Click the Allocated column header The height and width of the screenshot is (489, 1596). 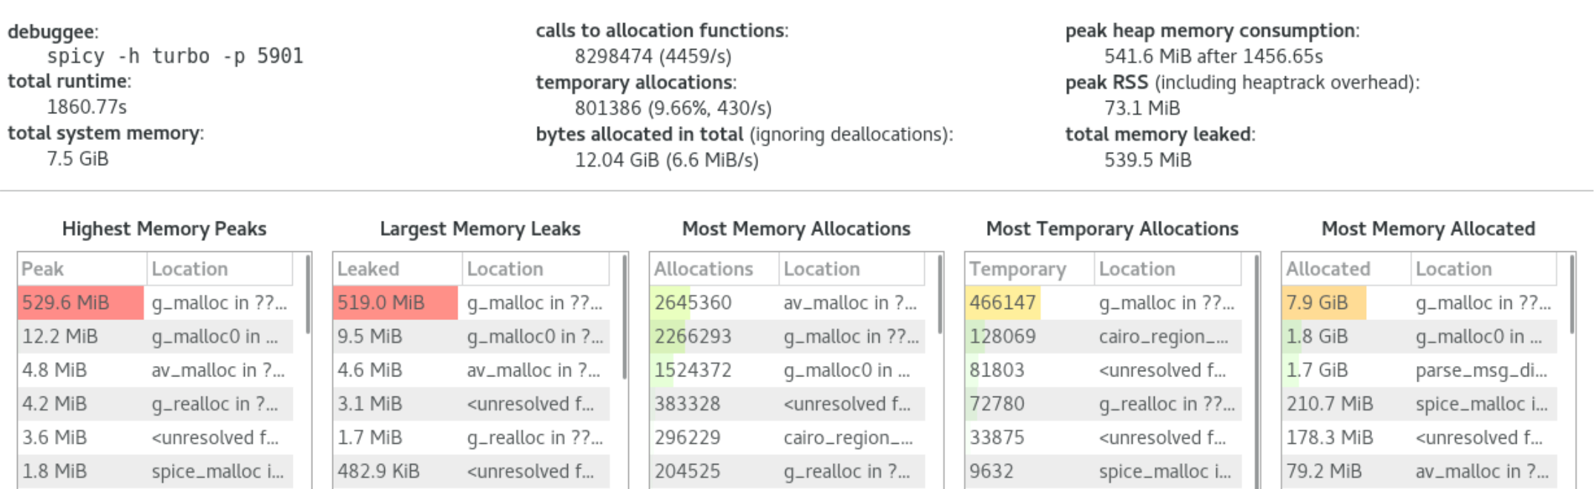pyautogui.click(x=1346, y=269)
